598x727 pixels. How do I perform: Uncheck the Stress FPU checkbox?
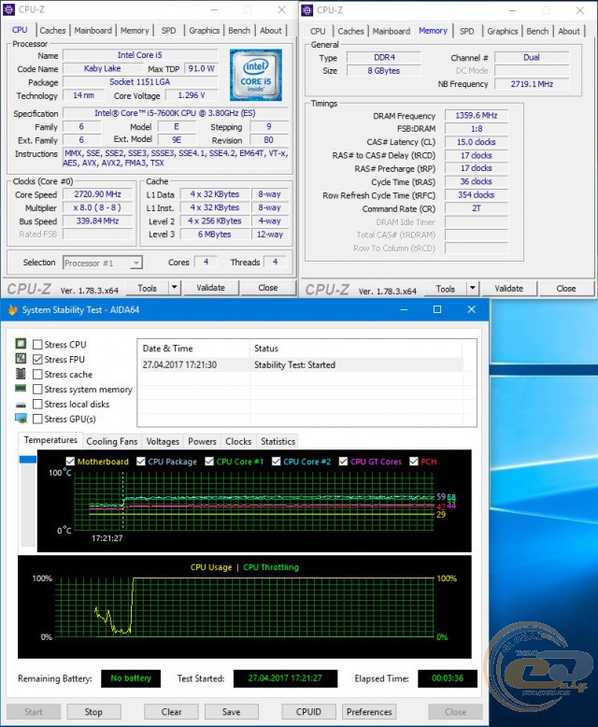[37, 360]
